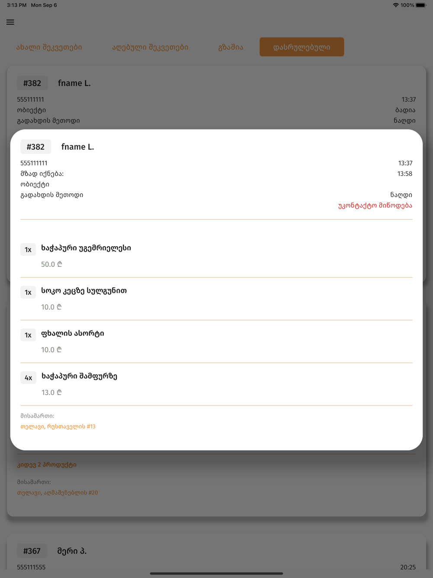Open the hamburger menu icon
This screenshot has width=433, height=578.
coord(10,22)
